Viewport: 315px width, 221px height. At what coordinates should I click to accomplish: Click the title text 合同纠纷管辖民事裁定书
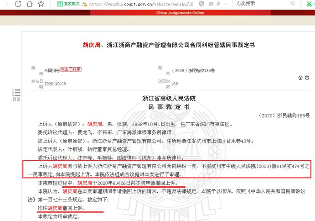click(x=222, y=45)
